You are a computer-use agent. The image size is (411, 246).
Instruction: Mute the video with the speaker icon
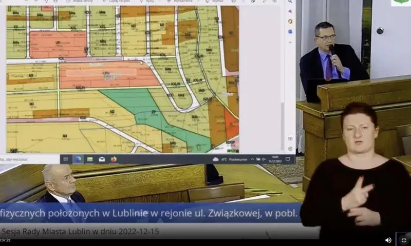[x=388, y=240]
